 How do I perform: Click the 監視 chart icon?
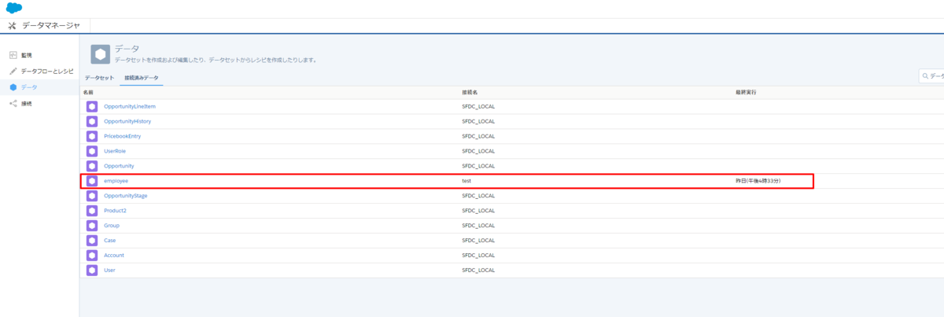click(x=13, y=55)
